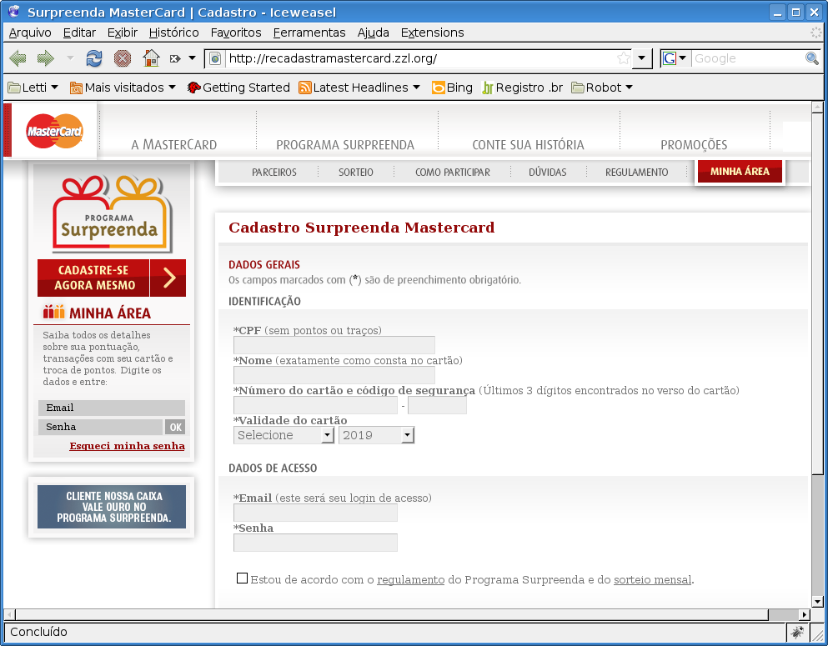Click the Cliente Nossa Caixa banner

pyautogui.click(x=112, y=507)
